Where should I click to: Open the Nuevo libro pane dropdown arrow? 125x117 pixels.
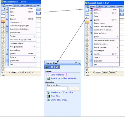click(x=76, y=63)
